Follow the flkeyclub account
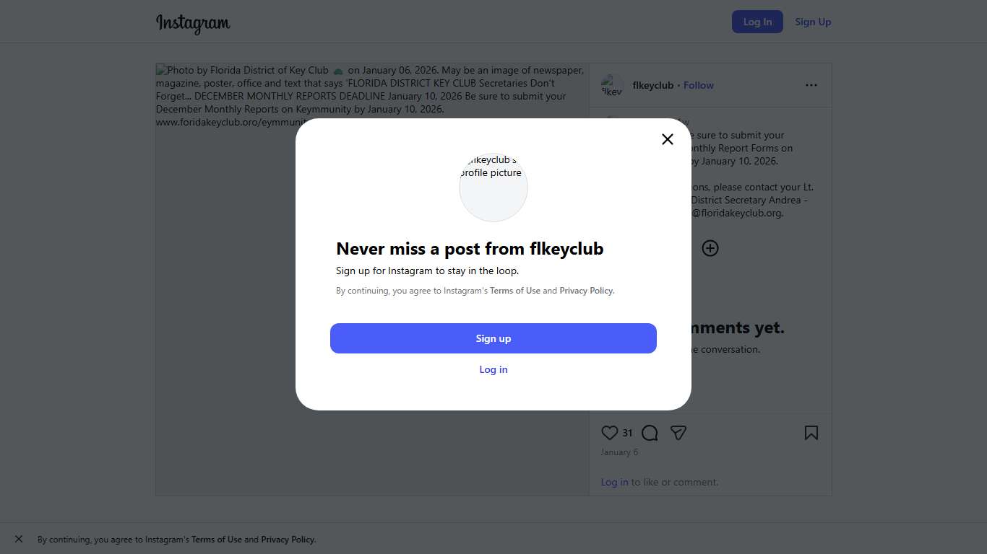Screen dimensions: 987x554 point(699,85)
